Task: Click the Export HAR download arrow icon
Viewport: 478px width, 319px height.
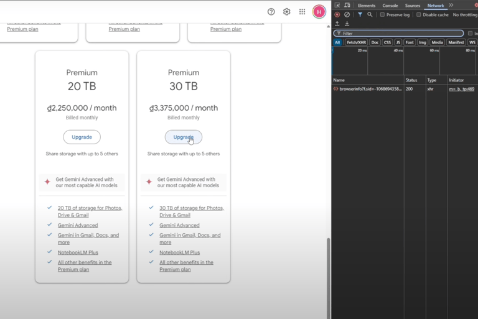Action: pyautogui.click(x=347, y=24)
